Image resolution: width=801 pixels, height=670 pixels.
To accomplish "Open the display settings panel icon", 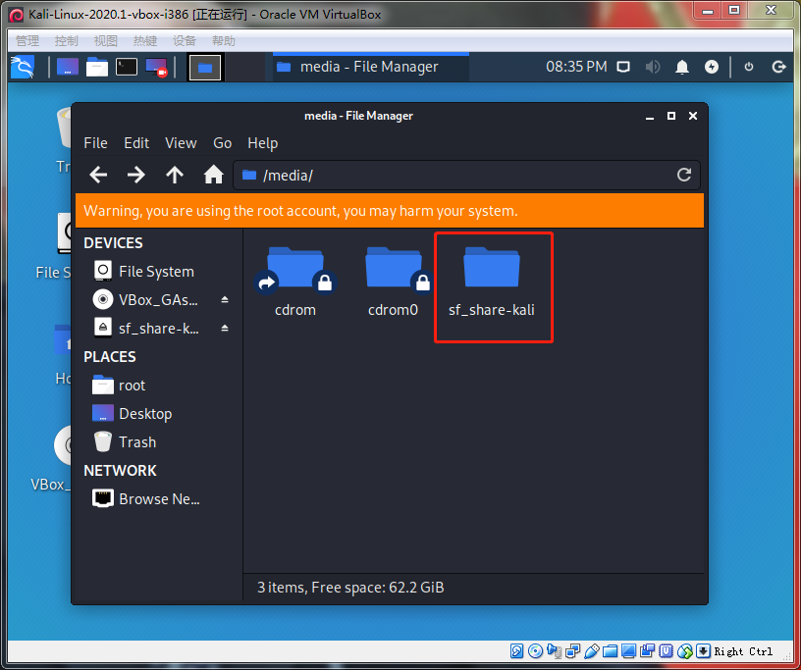I will [x=623, y=67].
